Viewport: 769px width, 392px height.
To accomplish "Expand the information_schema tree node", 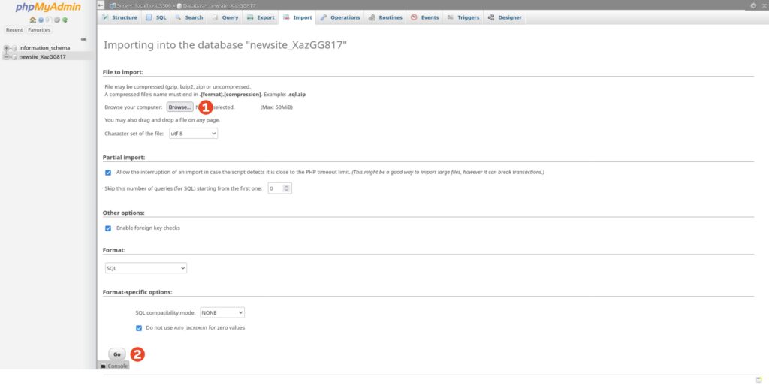I will (6, 48).
